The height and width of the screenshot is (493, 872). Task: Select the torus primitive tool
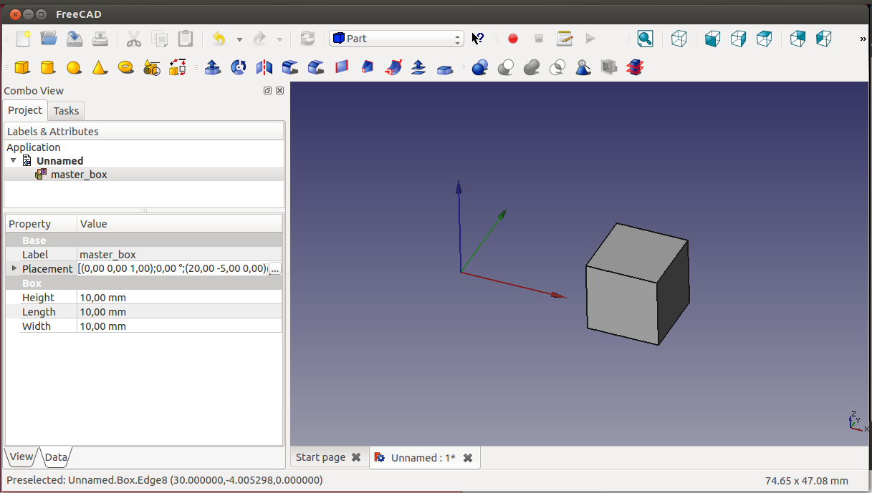pos(125,67)
